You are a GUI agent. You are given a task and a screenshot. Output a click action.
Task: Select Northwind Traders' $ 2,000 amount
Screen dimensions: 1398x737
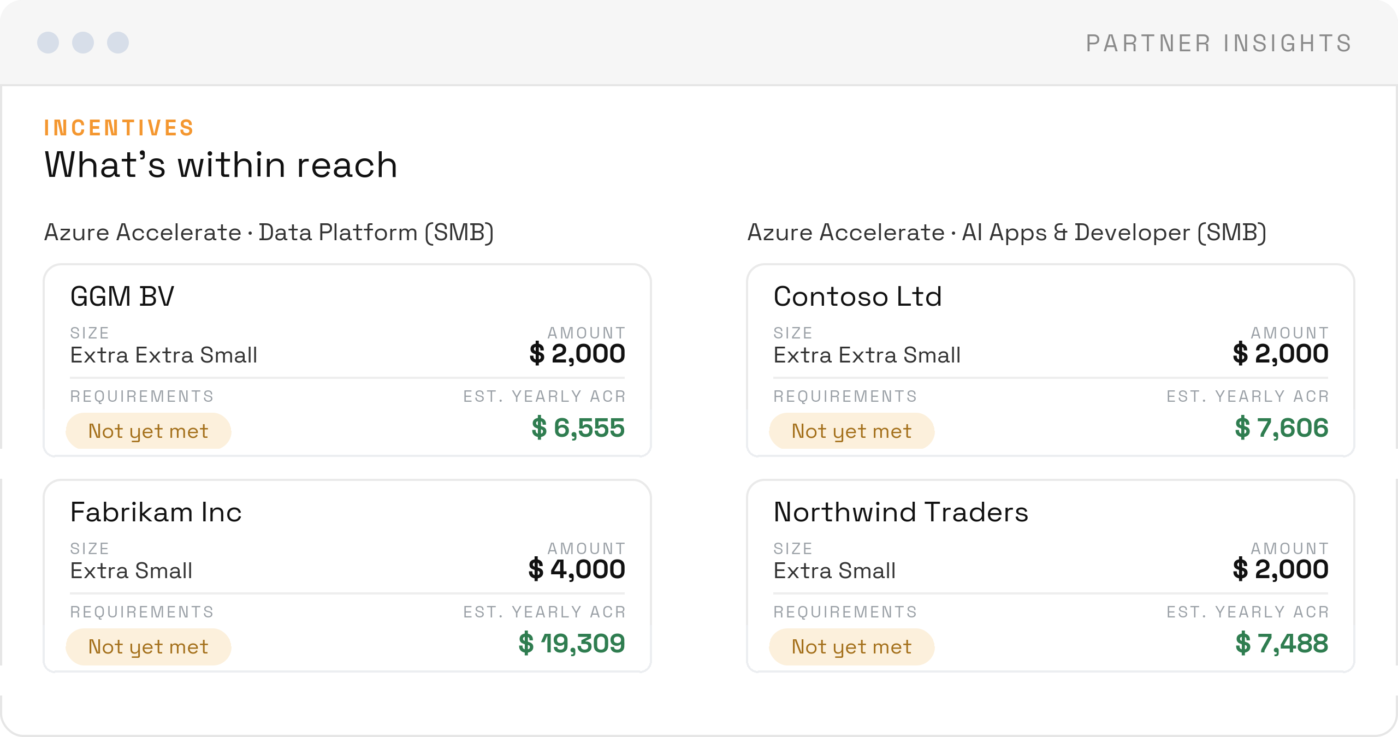click(1281, 569)
